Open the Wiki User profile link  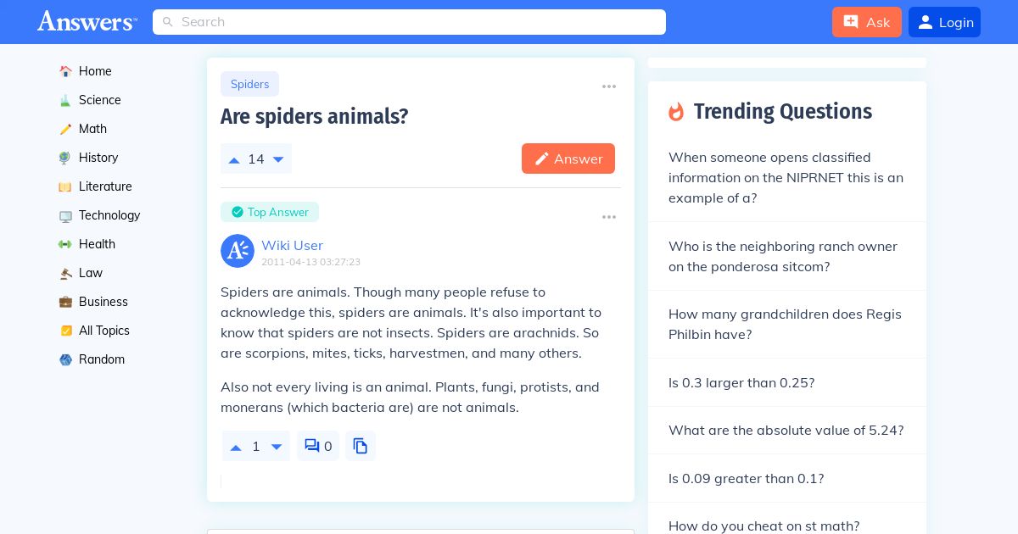click(x=292, y=245)
